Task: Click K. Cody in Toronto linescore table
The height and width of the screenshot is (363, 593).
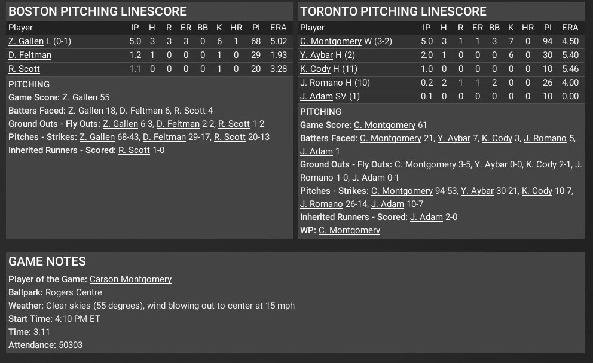Action: click(315, 69)
